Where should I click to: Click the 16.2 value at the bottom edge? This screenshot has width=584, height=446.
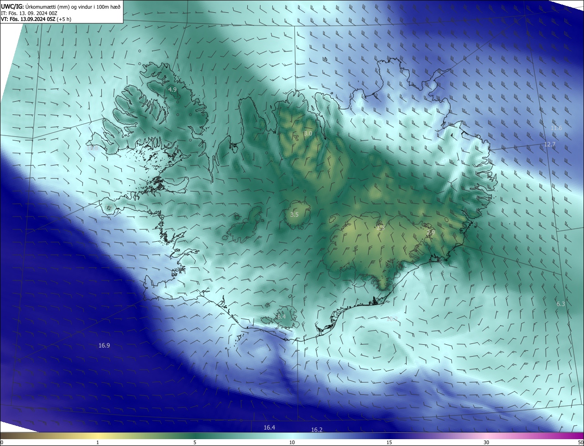point(317,430)
